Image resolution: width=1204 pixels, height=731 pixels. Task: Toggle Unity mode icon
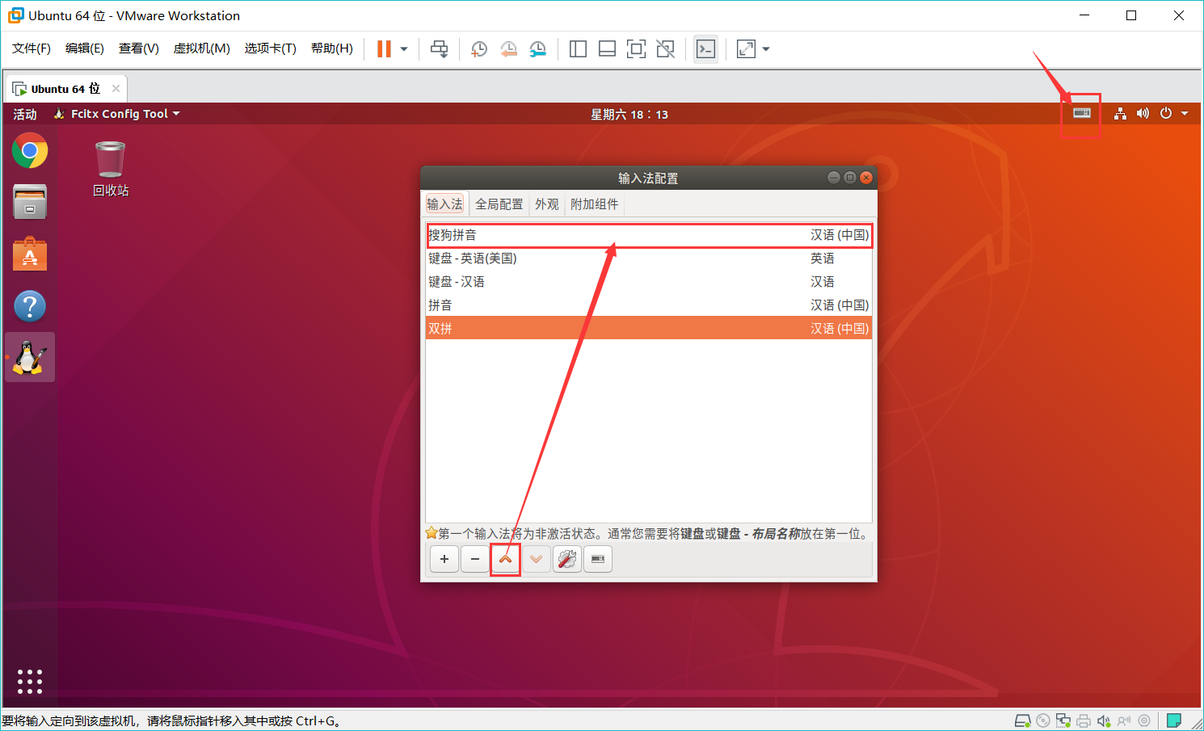(x=665, y=49)
